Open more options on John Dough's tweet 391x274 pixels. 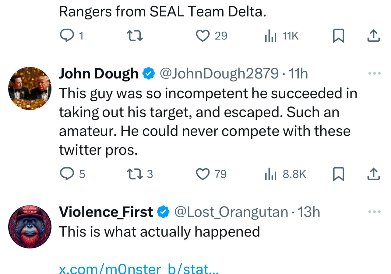(x=374, y=74)
